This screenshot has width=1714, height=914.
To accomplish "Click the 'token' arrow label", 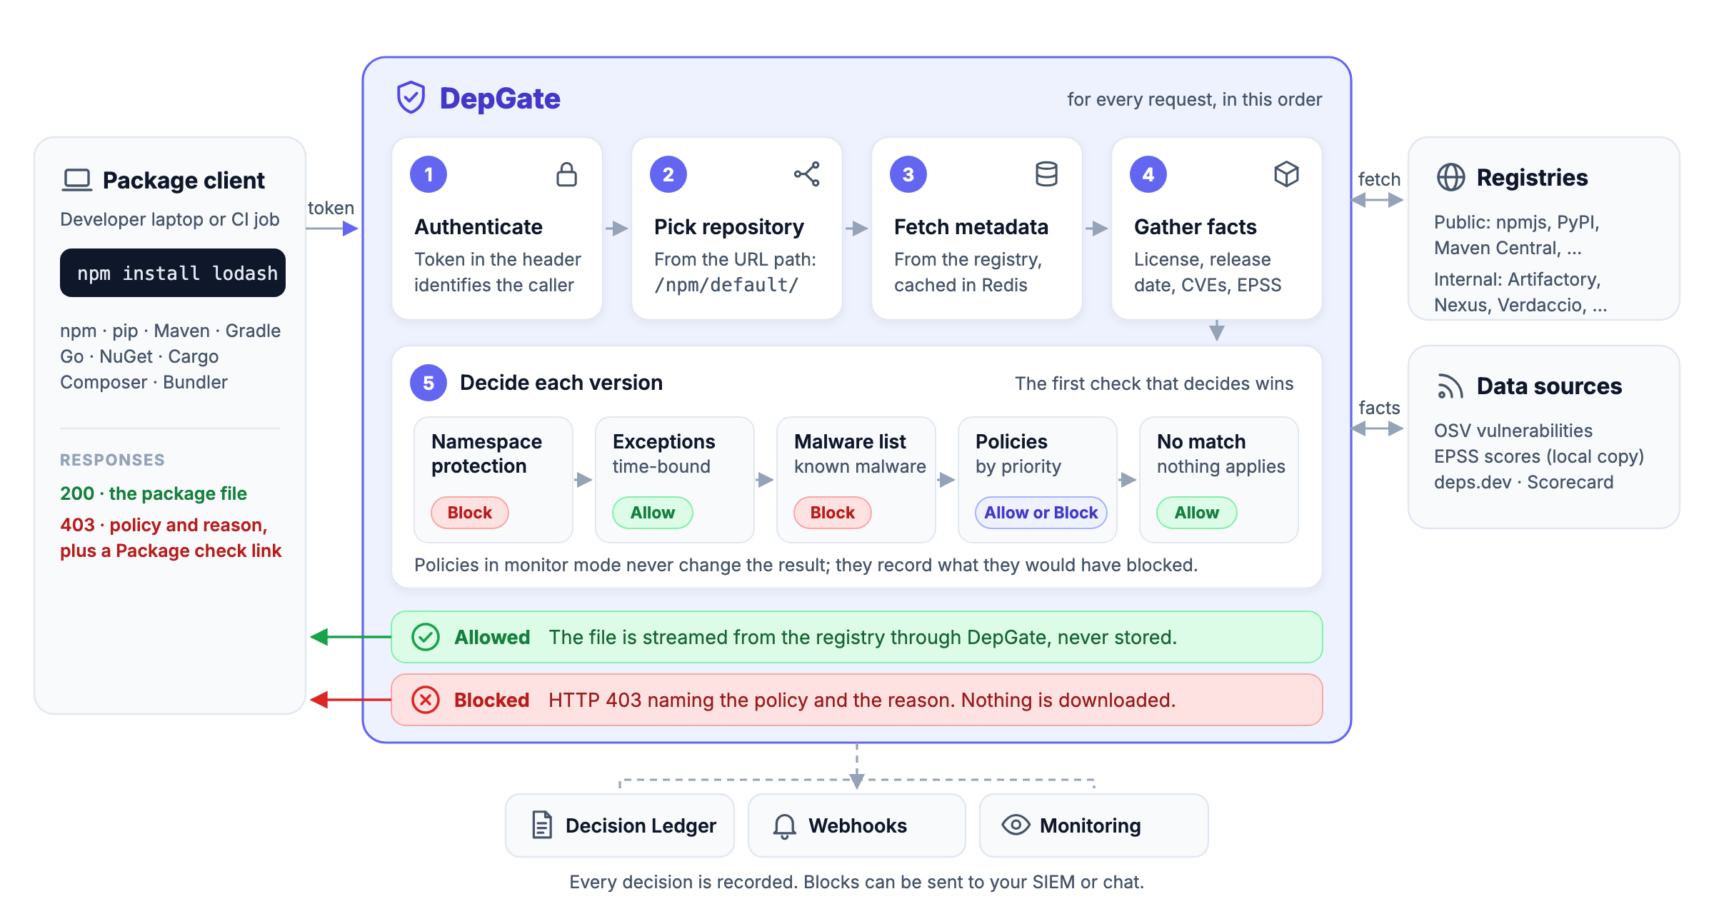I will pyautogui.click(x=331, y=208).
